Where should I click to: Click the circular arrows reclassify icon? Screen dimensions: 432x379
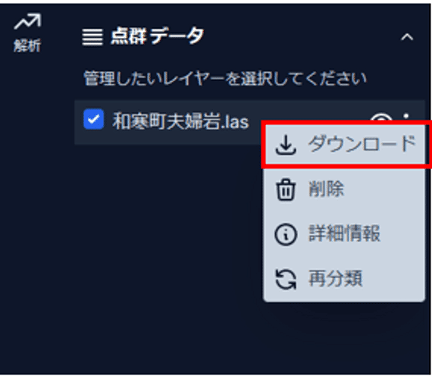[x=286, y=279]
